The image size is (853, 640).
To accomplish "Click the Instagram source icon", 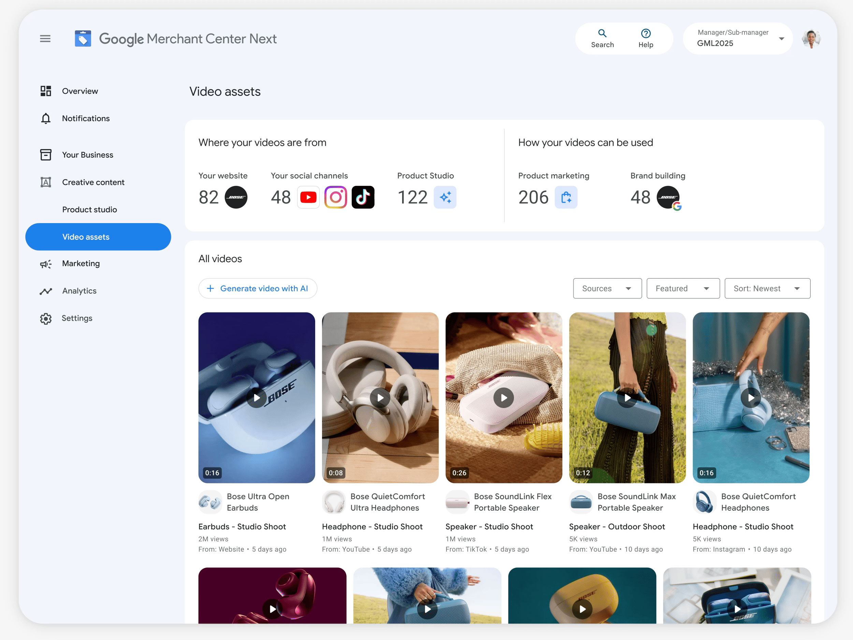I will [336, 197].
